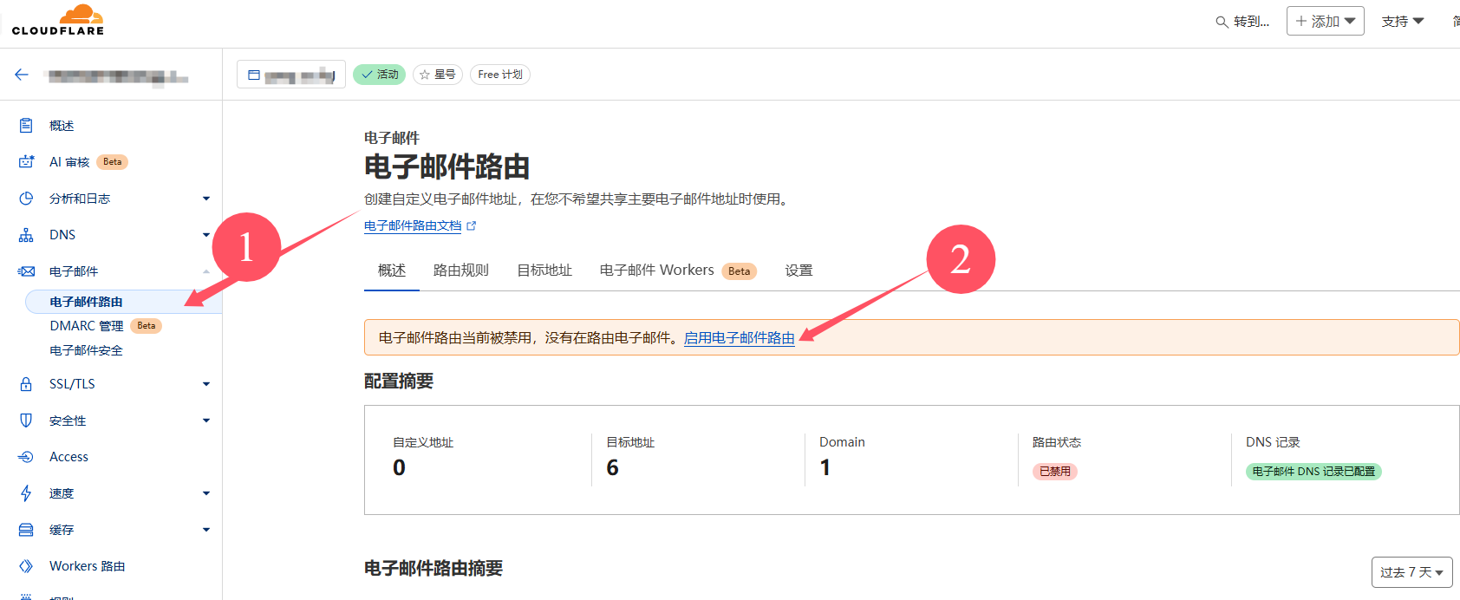
Task: Open 概述 in the sidebar
Action: [x=62, y=126]
